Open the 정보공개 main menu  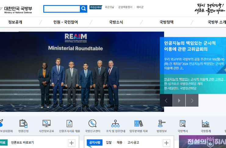point(15,22)
